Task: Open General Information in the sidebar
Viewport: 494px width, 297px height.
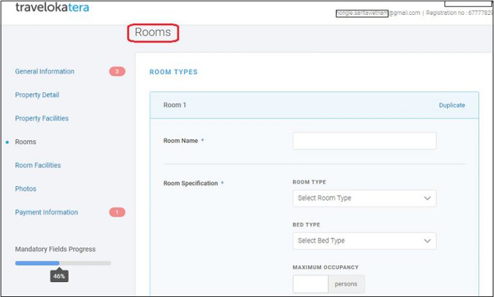Action: pos(44,72)
